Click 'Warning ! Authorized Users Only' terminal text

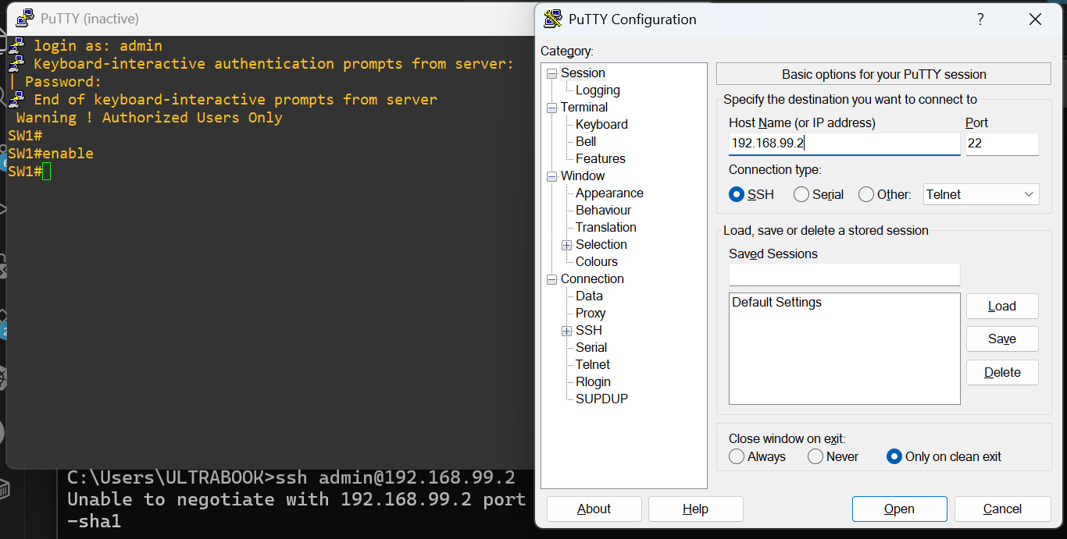pyautogui.click(x=149, y=118)
